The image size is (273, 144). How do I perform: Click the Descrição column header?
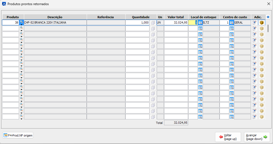(x=55, y=17)
